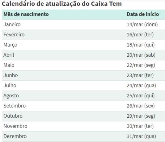Click the 31/mar (qua) date cell
The height and width of the screenshot is (142, 165).
[141, 136]
